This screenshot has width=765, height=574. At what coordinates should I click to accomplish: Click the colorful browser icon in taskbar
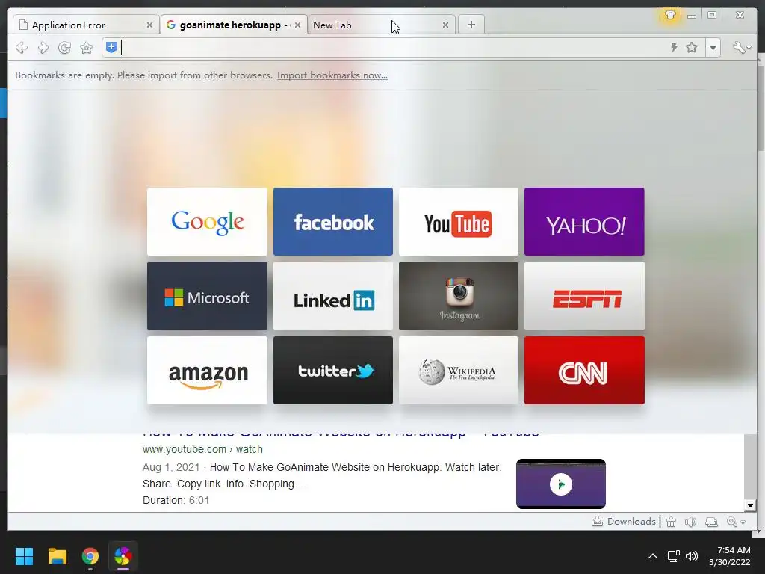coord(123,556)
